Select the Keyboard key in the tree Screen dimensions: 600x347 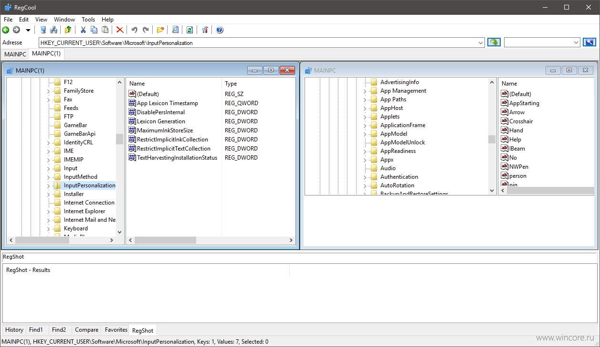coord(76,228)
